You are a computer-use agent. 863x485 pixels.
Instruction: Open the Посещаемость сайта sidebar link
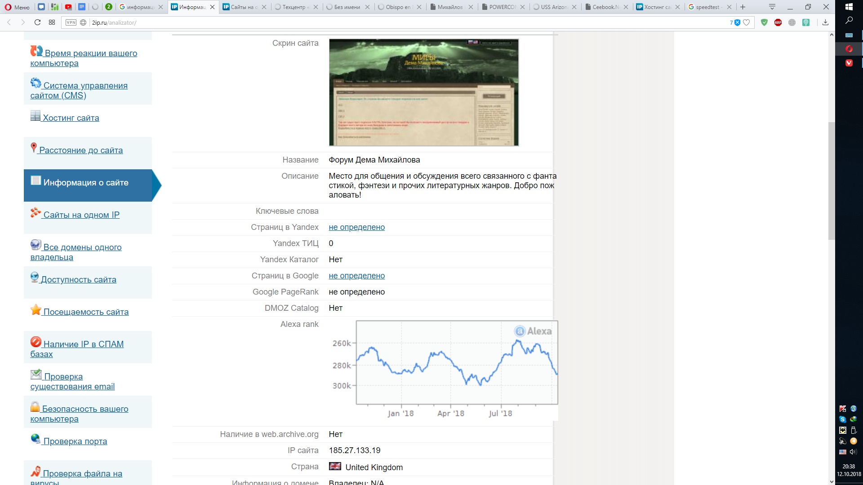pos(86,312)
